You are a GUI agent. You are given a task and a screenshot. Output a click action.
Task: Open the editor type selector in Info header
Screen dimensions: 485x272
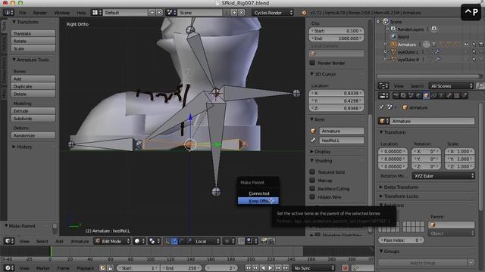9,13
